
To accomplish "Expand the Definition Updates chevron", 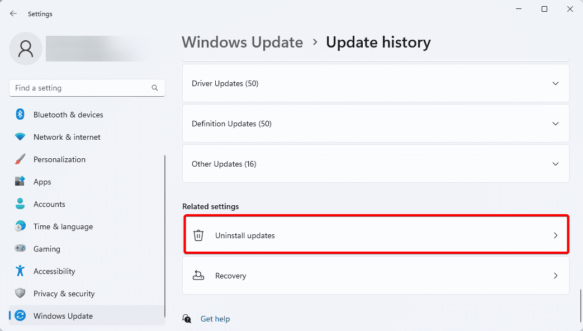I will tap(556, 124).
